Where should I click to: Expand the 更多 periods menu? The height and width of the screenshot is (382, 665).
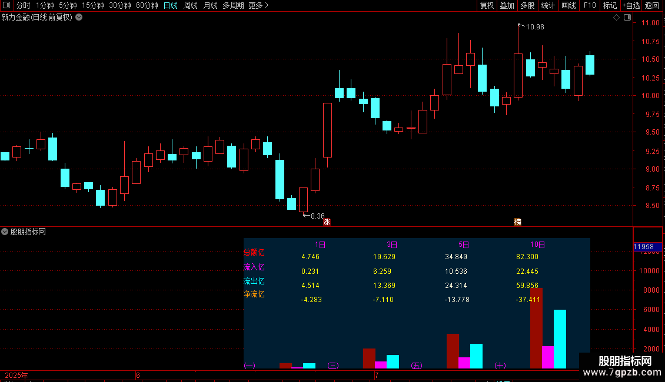258,5
